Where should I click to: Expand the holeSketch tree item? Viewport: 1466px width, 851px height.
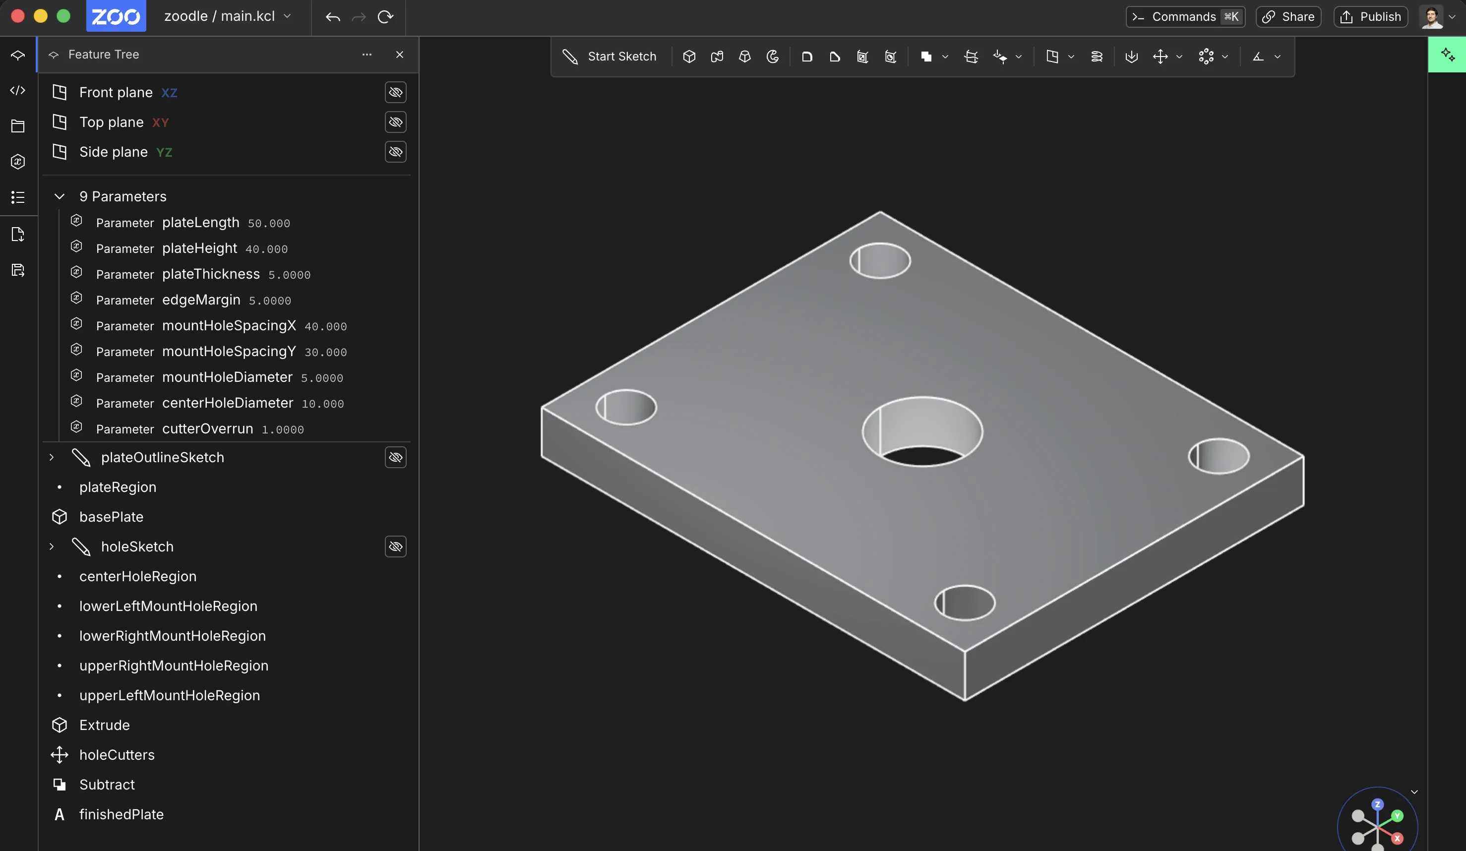point(52,546)
